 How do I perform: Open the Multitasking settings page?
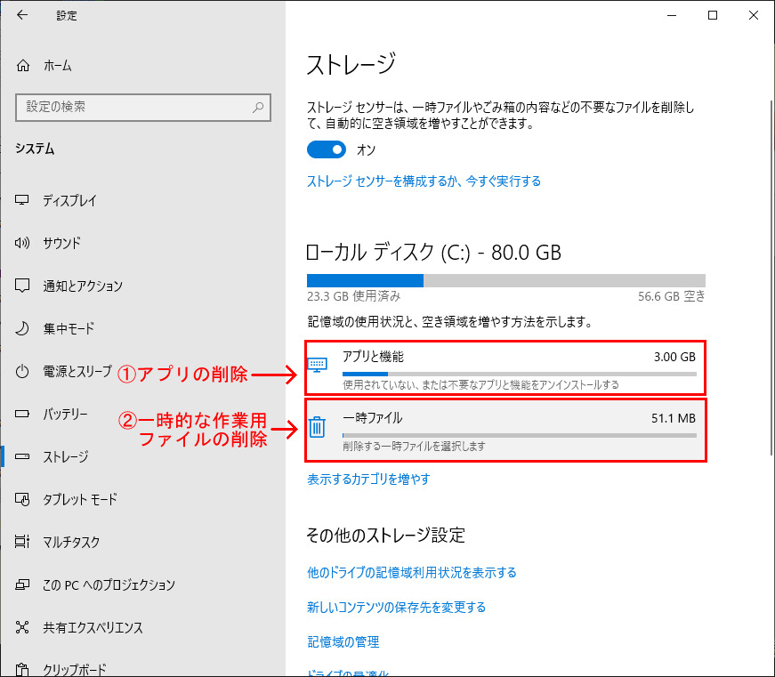[x=71, y=543]
